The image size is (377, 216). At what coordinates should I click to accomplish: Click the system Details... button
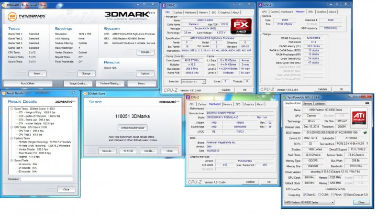pos(146,52)
